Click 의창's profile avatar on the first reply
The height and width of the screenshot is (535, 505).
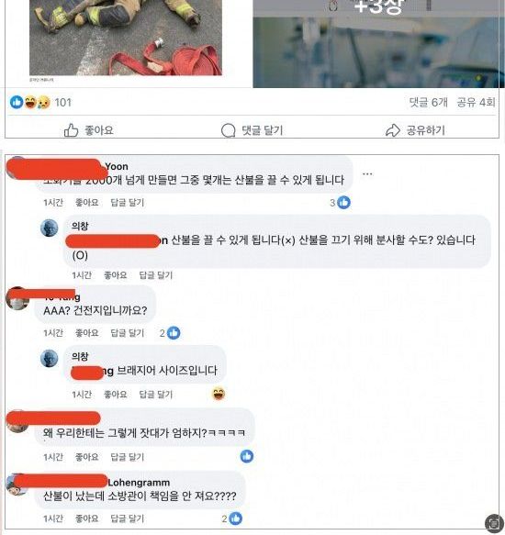coord(50,228)
